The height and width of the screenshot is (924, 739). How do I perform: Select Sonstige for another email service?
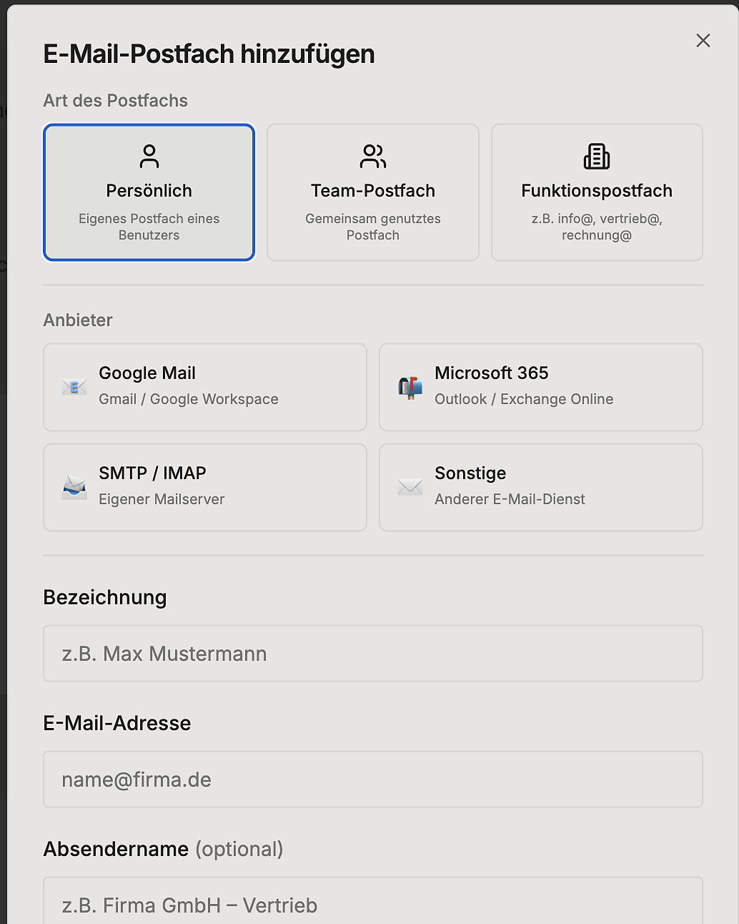(x=540, y=487)
